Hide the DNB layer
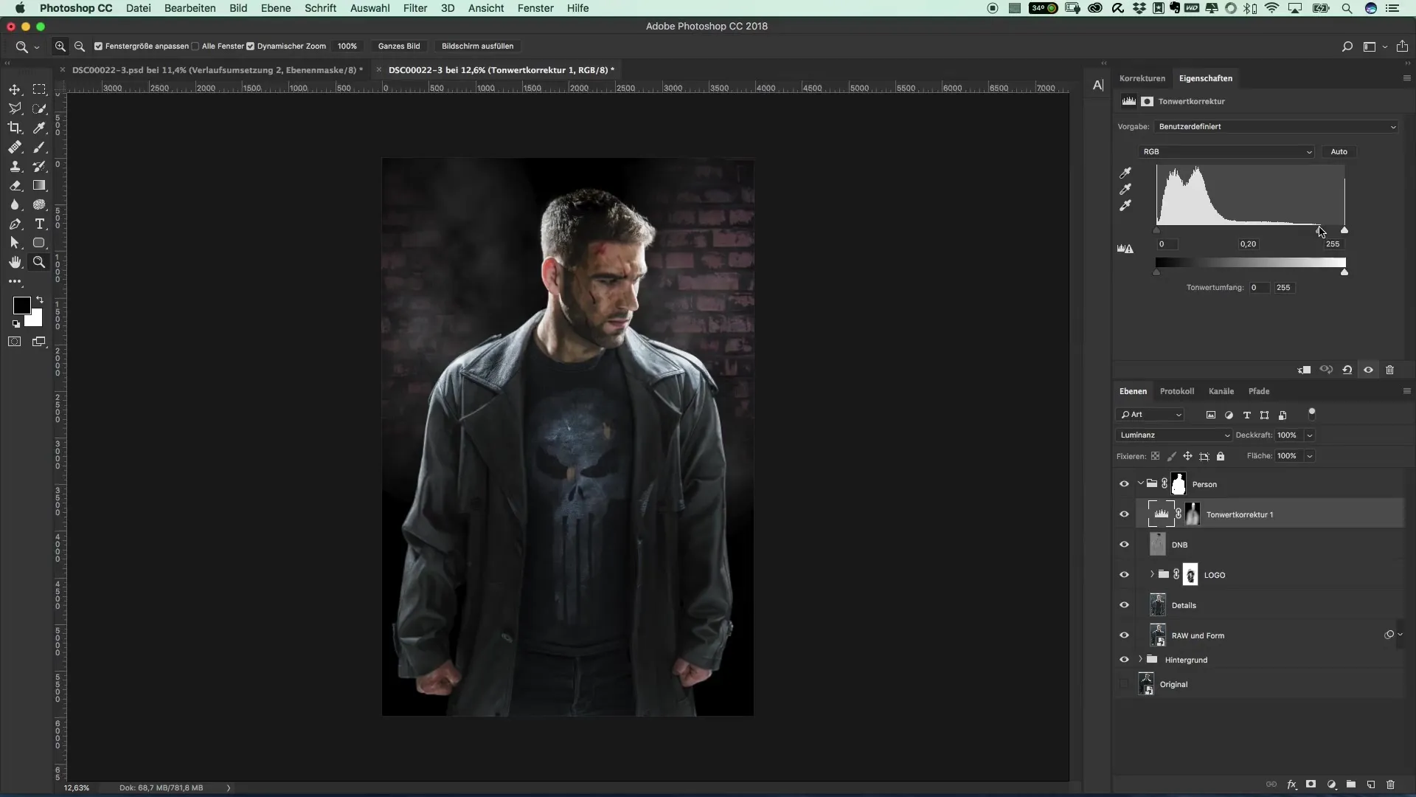 pos(1124,545)
